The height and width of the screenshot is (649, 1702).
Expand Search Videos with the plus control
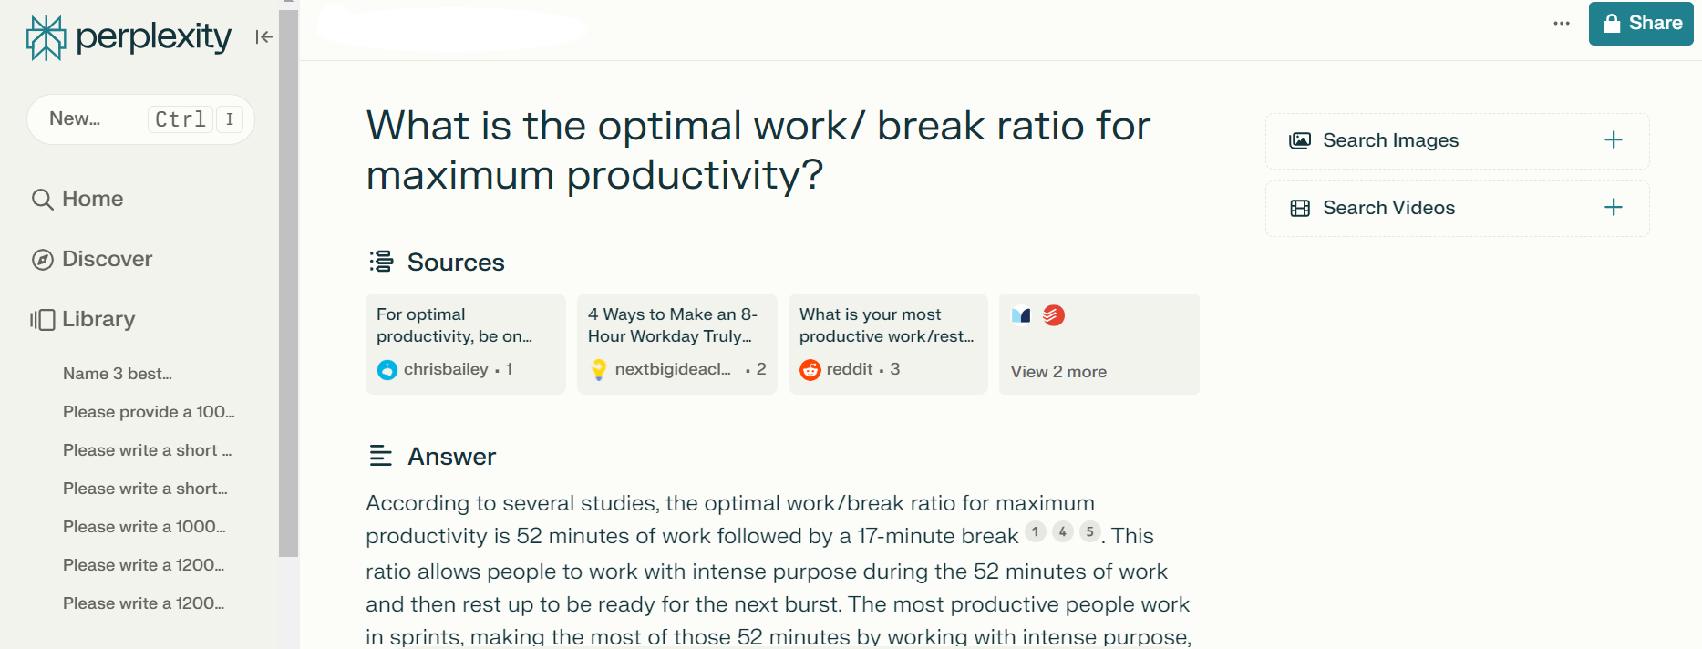tap(1614, 207)
